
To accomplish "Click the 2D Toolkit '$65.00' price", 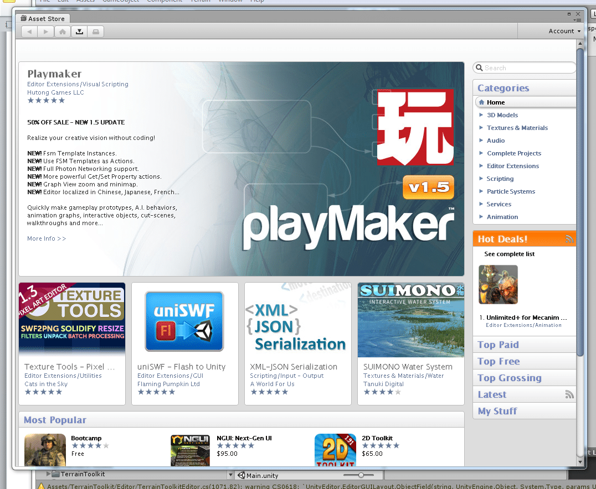I will click(x=372, y=453).
